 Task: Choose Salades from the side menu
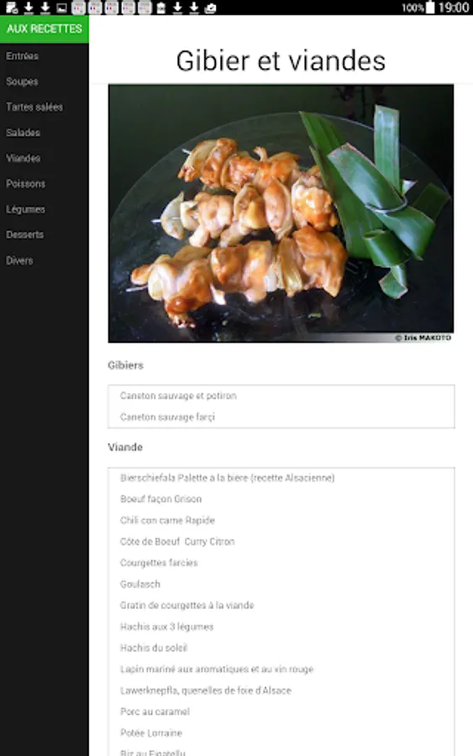[x=23, y=133]
